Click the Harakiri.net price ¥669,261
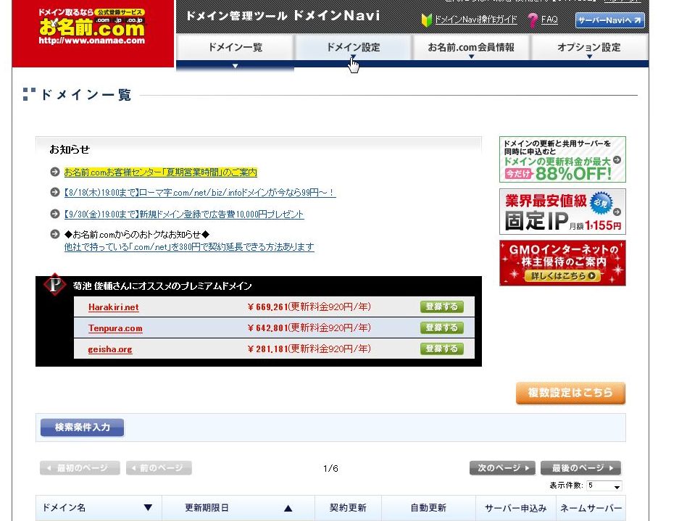 tap(267, 307)
